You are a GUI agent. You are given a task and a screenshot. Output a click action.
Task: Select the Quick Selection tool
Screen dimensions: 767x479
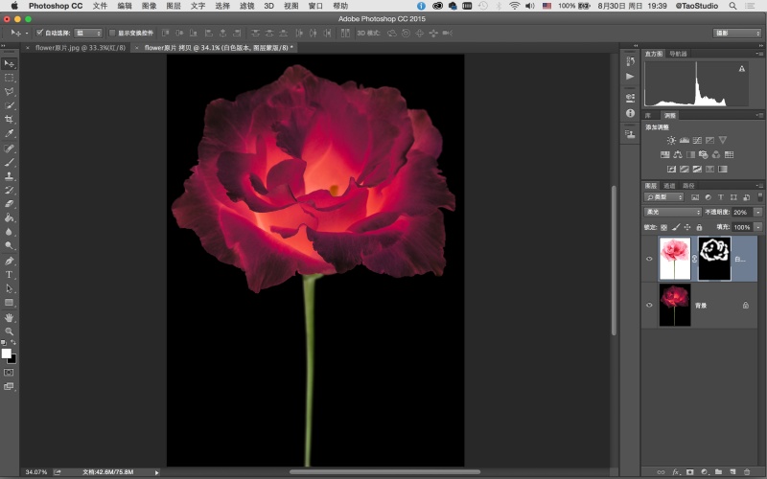[x=9, y=105]
